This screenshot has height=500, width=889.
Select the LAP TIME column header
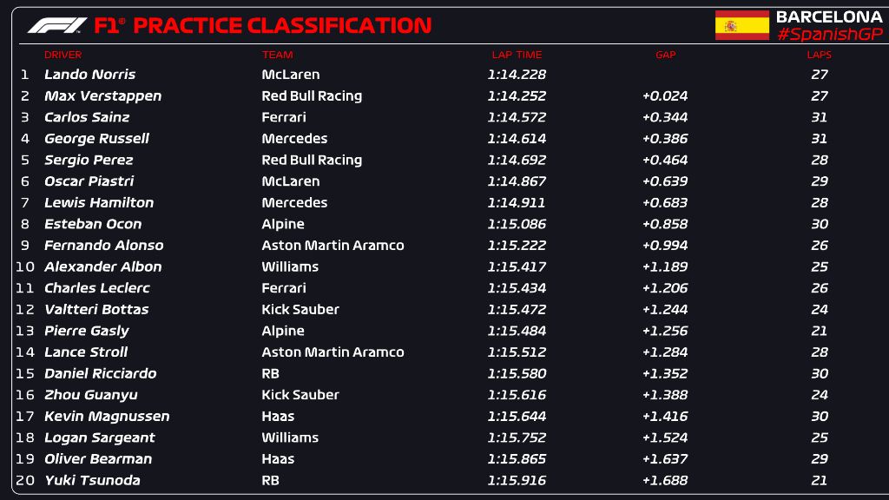[x=517, y=55]
